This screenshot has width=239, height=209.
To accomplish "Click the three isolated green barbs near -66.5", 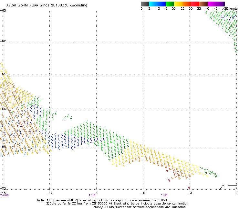I will pyautogui.click(x=68, y=117).
